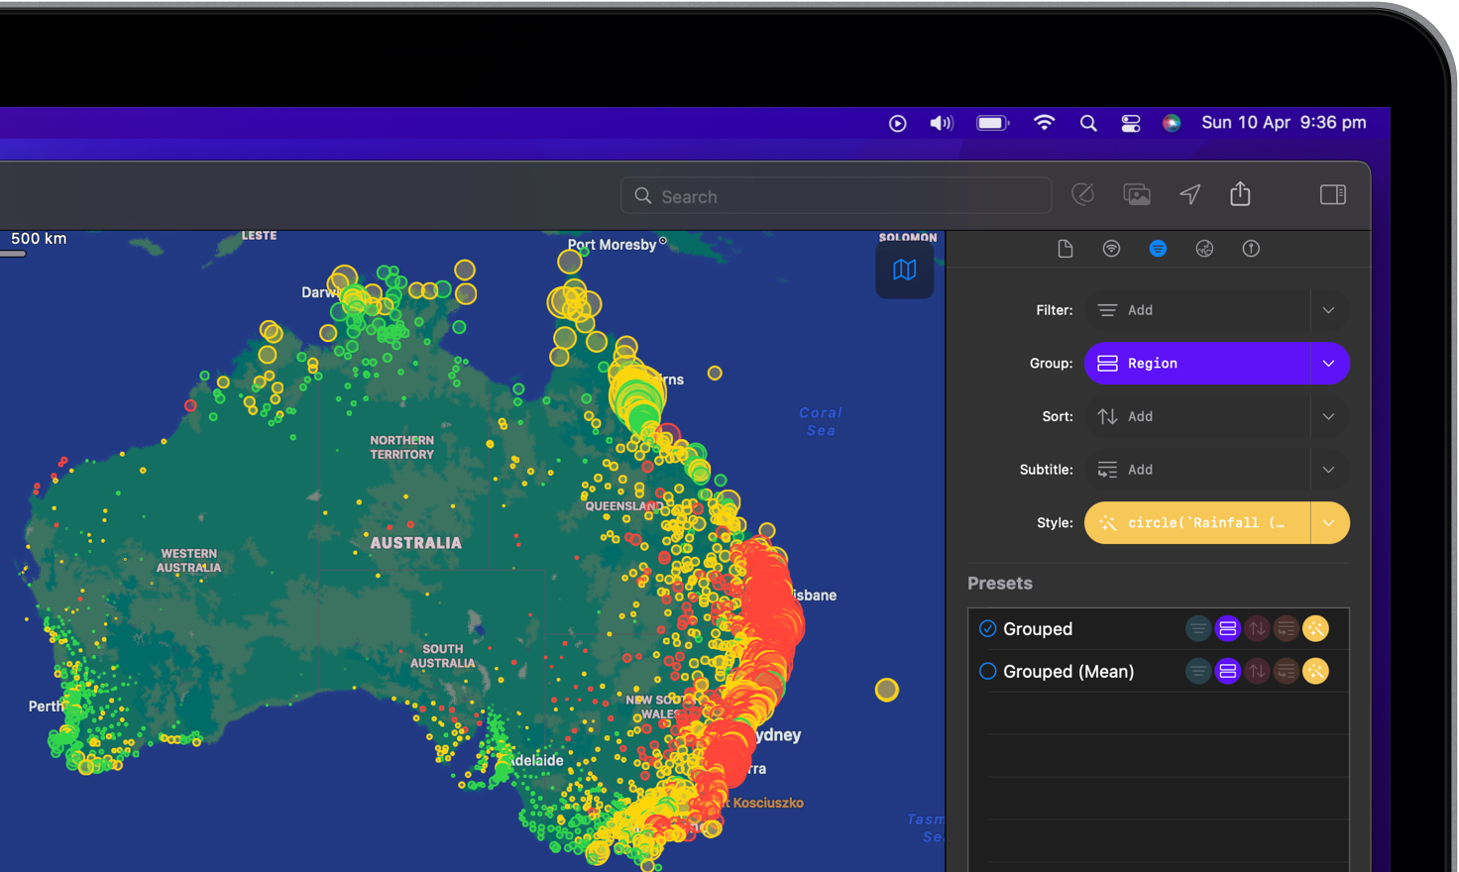Click the 500 km scale label
The height and width of the screenshot is (872, 1459).
(39, 239)
